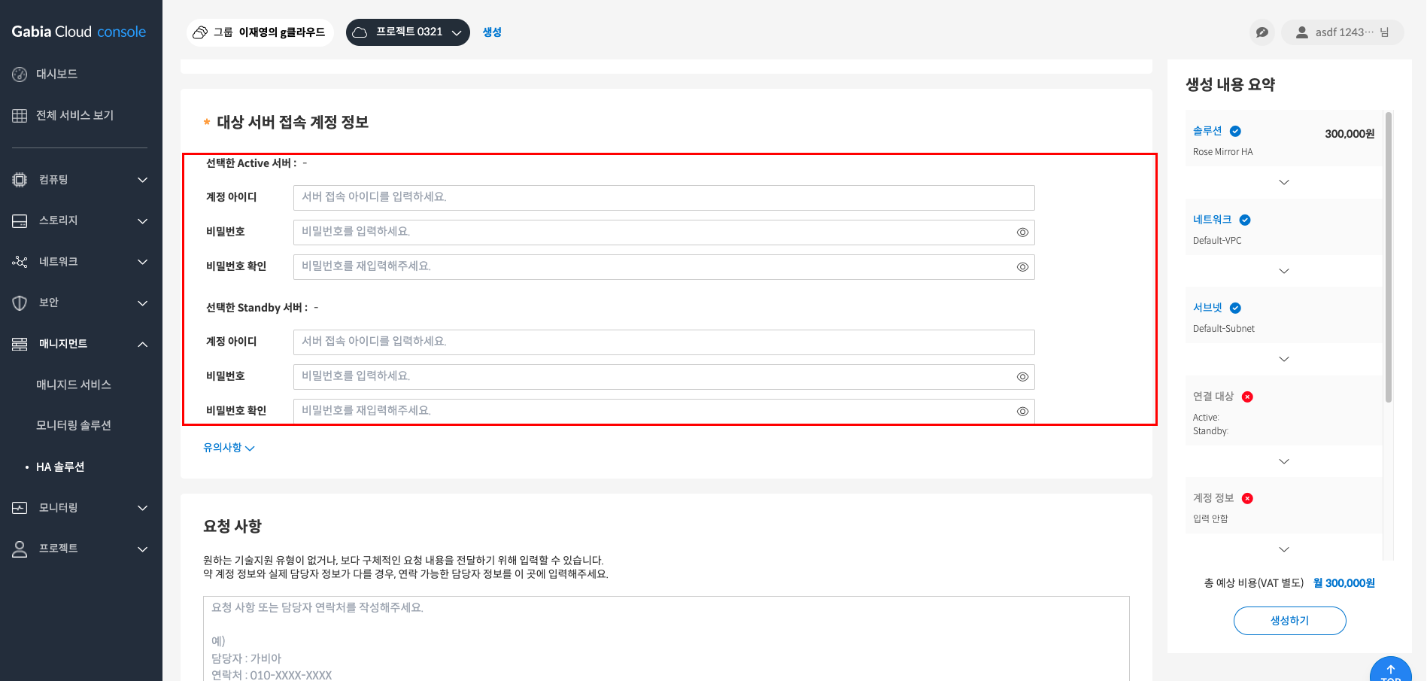Click the 생성하기 button
The width and height of the screenshot is (1427, 681).
pos(1290,621)
